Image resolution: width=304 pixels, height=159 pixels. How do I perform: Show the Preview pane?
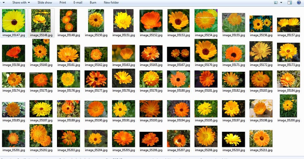pos(290,2)
